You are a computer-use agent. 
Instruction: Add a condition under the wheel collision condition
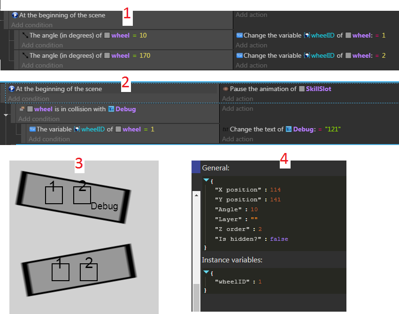[x=39, y=119]
